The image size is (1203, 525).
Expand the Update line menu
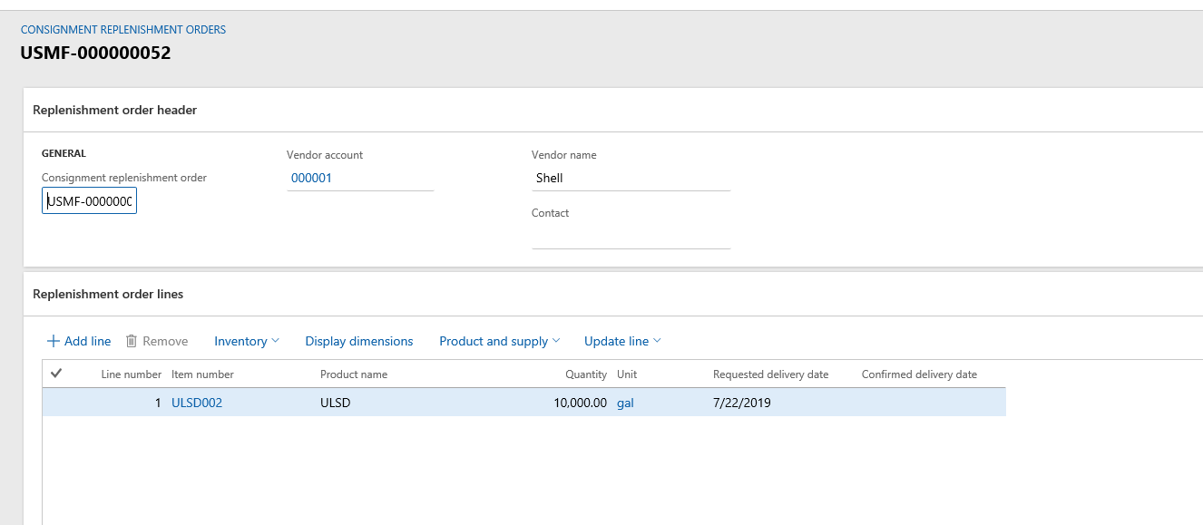(621, 341)
